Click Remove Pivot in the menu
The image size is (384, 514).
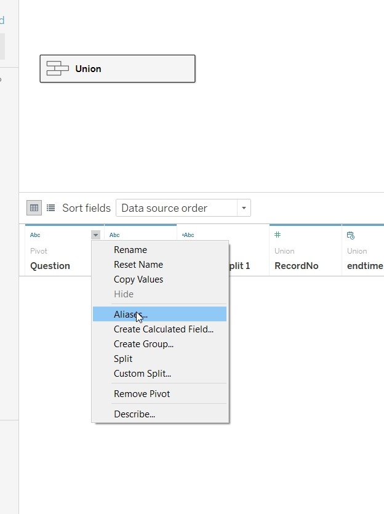click(x=142, y=394)
